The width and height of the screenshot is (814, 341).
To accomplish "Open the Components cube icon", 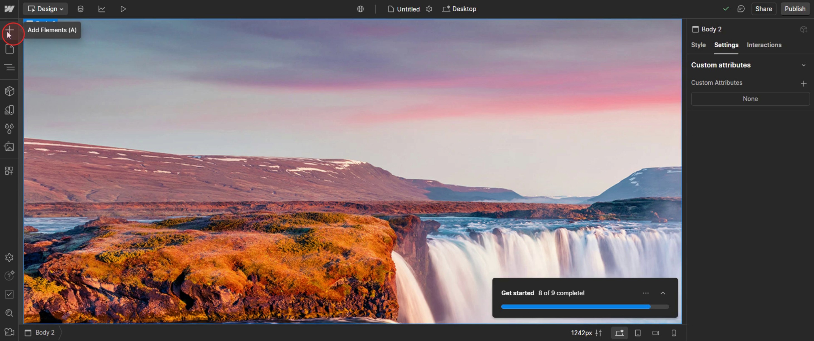I will click(9, 91).
